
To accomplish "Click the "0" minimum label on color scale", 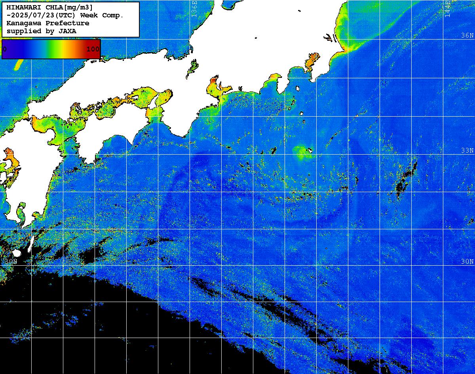I will (x=5, y=49).
